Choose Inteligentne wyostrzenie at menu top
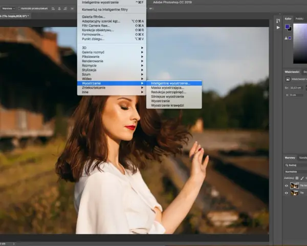 tap(112, 3)
